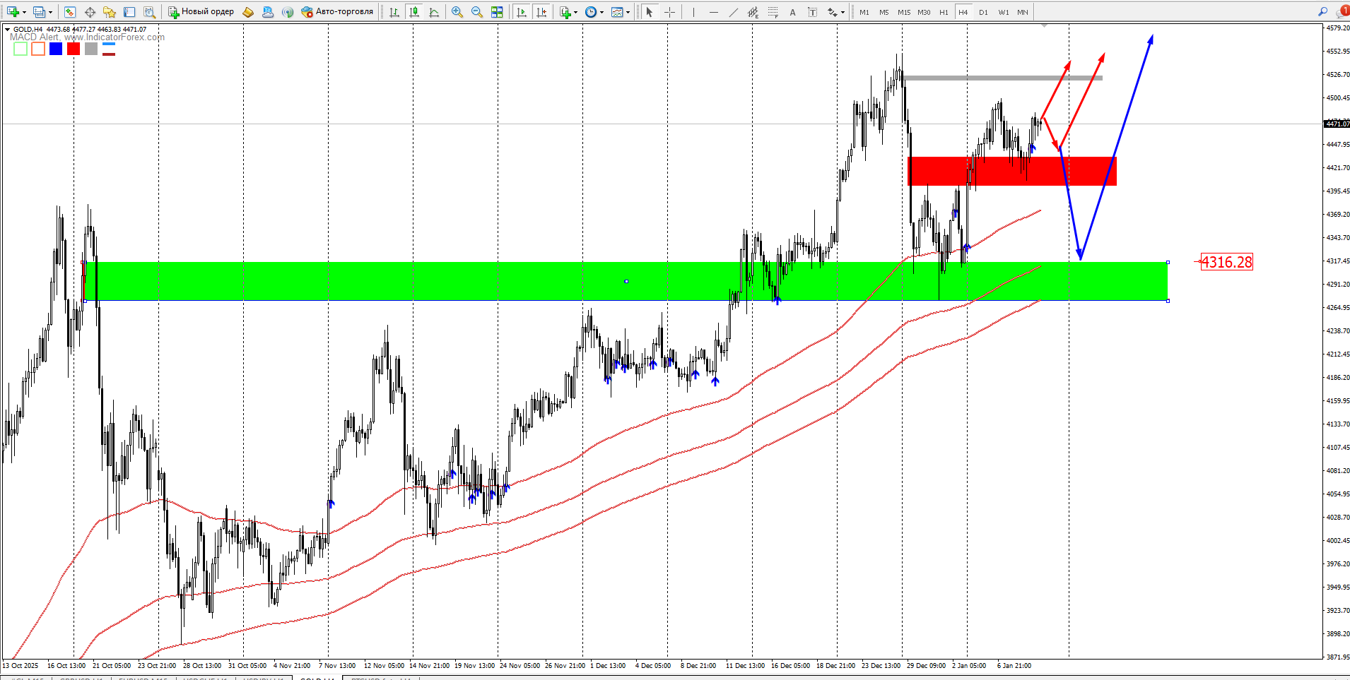Switch chart to line chart mode
This screenshot has height=680, width=1350.
click(x=434, y=12)
